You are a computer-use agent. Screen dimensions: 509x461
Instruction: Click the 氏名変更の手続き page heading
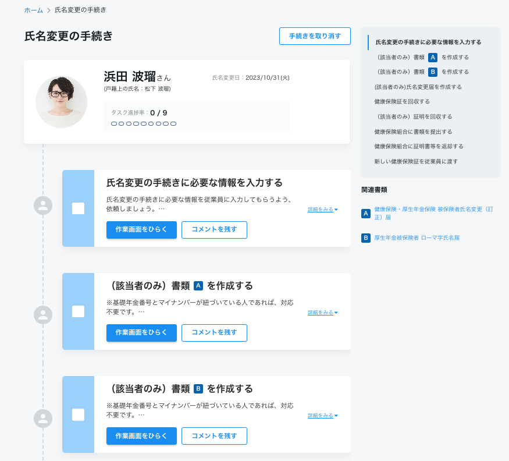point(69,36)
